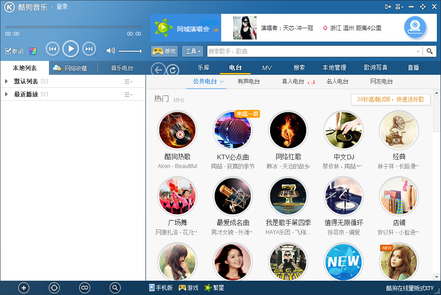This screenshot has height=295, width=441.
Task: Go back with the left arrow button
Action: pyautogui.click(x=158, y=70)
